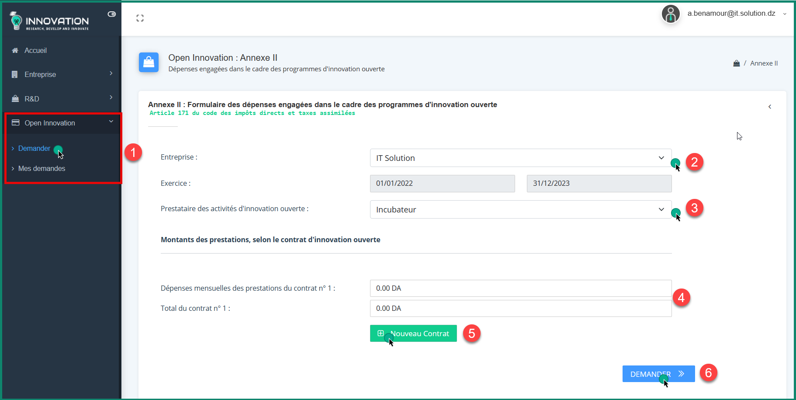Toggle the sidebar collapse switch above the logo

click(111, 14)
